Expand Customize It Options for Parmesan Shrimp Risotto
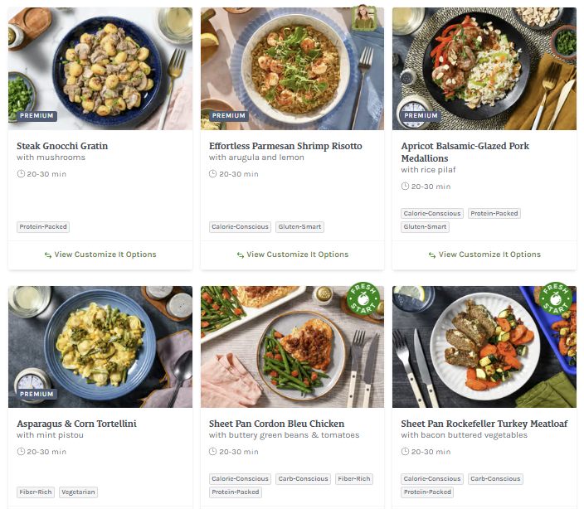 click(x=292, y=254)
